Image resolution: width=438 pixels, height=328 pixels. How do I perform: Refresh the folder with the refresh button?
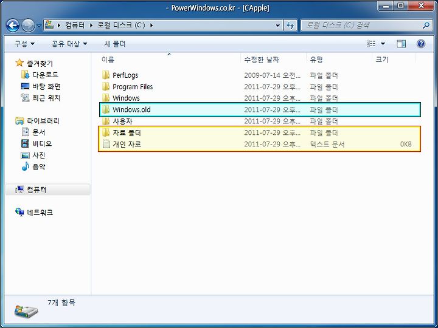[290, 26]
